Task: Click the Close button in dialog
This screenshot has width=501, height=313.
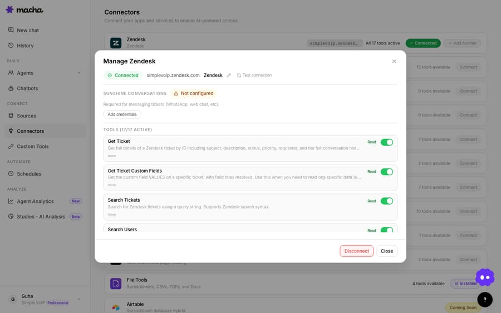Action: click(x=387, y=251)
